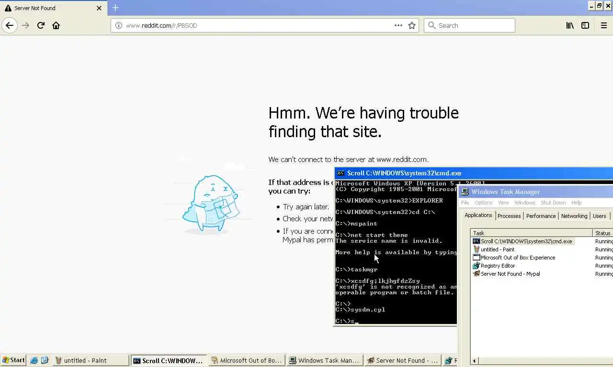Switch to Windows Task Man... taskbar button
This screenshot has width=613, height=367.
[x=325, y=360]
